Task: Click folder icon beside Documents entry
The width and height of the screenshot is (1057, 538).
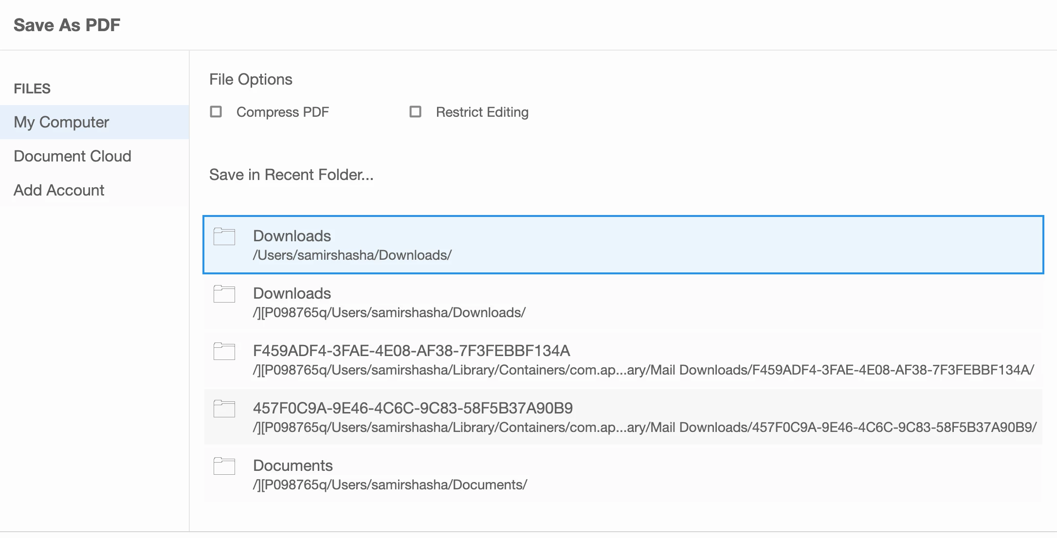Action: point(224,466)
